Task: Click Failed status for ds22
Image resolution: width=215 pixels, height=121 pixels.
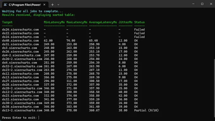Action: pyautogui.click(x=139, y=33)
